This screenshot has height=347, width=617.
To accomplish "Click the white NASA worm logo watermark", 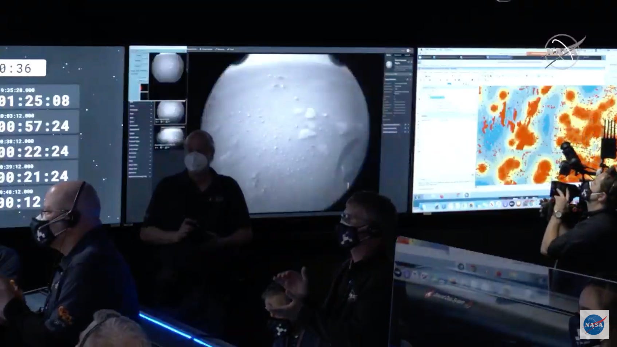I will click(563, 52).
